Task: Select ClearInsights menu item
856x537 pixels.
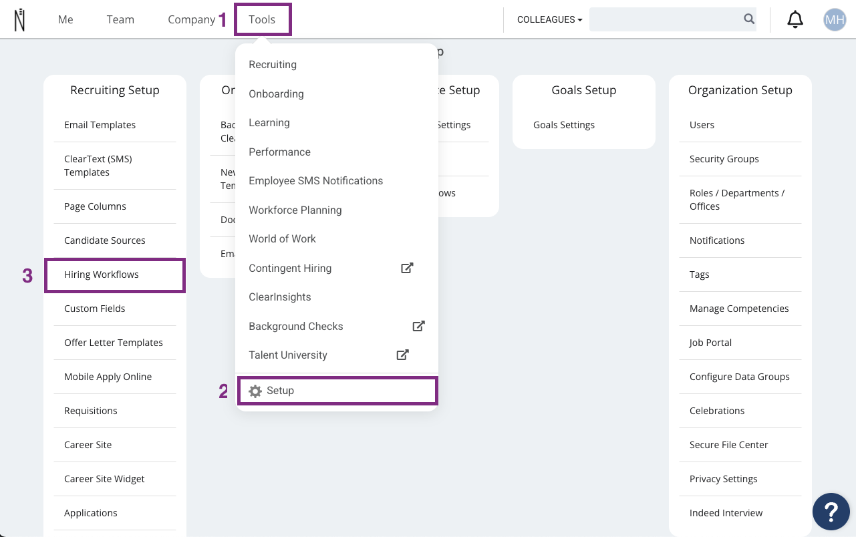Action: [280, 297]
